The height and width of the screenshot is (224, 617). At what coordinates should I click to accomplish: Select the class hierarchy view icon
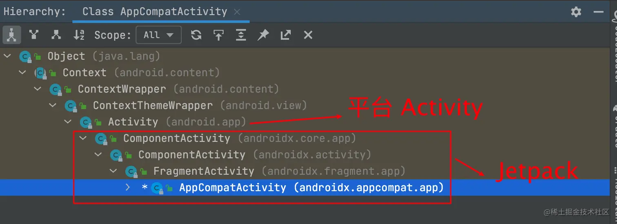pos(11,35)
